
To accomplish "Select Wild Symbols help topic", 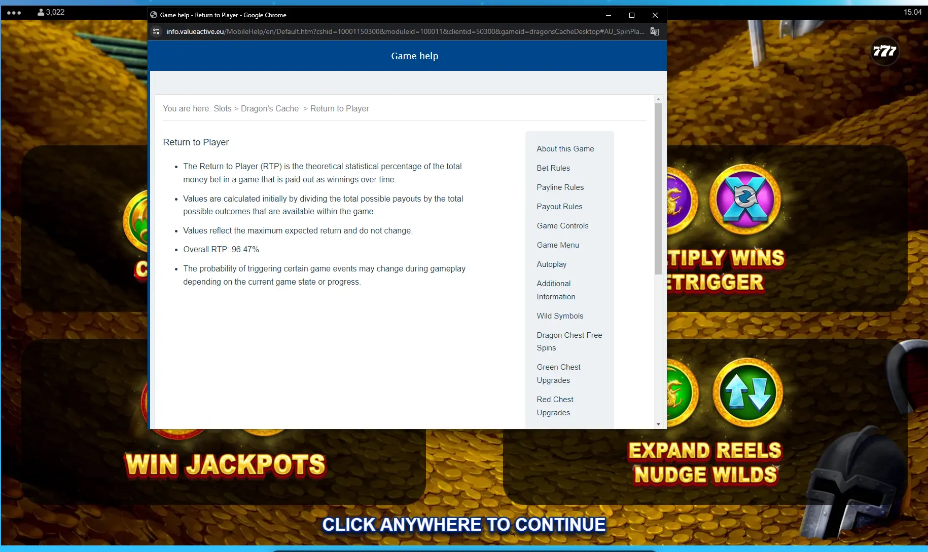I will tap(560, 316).
